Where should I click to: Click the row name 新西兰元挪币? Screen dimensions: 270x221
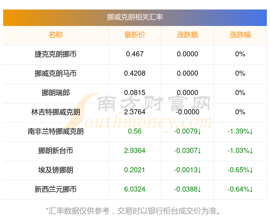click(x=56, y=190)
